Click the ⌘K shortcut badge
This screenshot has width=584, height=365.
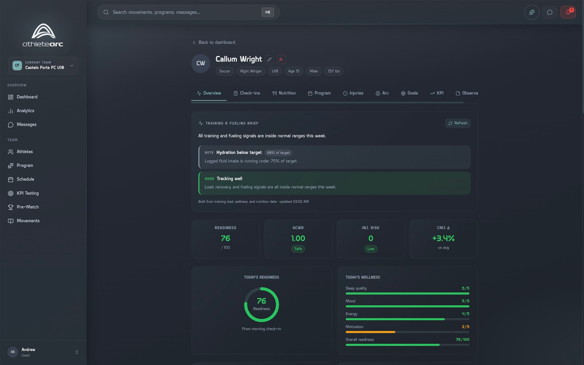[x=268, y=12]
